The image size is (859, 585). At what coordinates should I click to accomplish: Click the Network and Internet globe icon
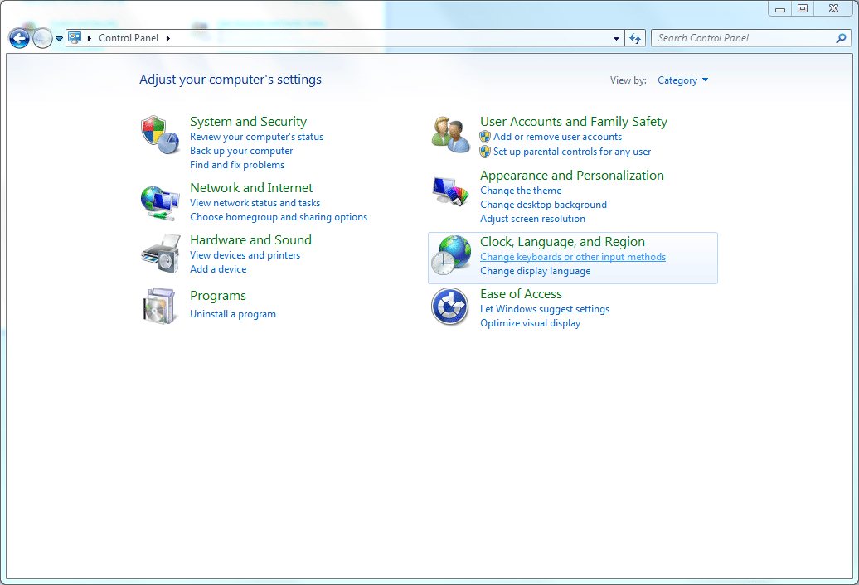tap(160, 203)
